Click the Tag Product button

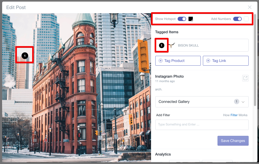point(178,61)
